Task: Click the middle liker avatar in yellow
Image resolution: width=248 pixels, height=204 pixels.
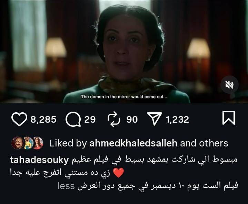Action: pyautogui.click(x=28, y=143)
